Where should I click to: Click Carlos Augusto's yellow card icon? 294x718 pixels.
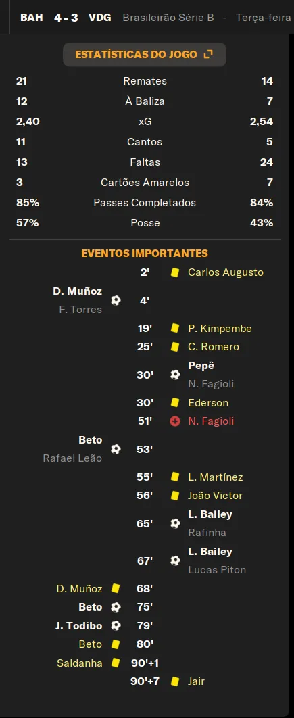pyautogui.click(x=174, y=272)
